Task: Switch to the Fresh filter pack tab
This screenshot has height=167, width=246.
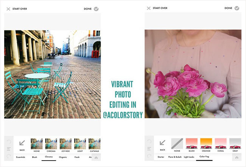Action: (x=77, y=157)
